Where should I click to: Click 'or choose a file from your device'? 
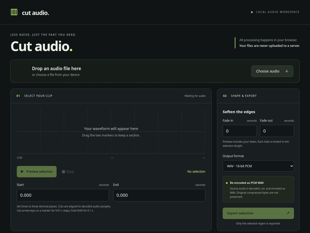(56, 75)
